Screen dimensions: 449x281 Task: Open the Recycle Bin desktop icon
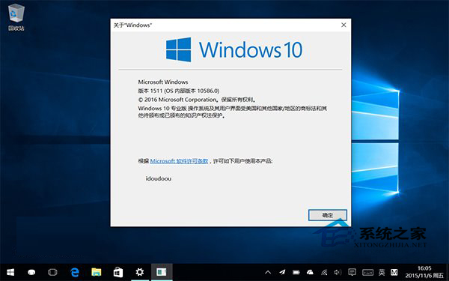pyautogui.click(x=16, y=17)
